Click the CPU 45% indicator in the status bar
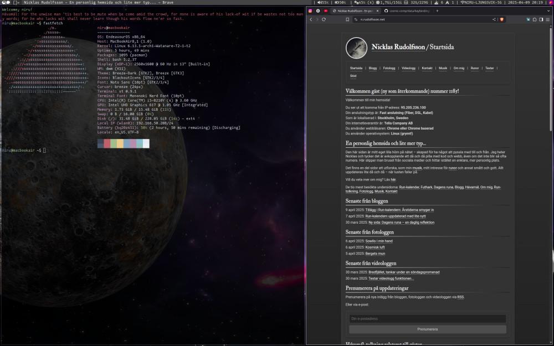This screenshot has height=346, width=554. pos(365,2)
